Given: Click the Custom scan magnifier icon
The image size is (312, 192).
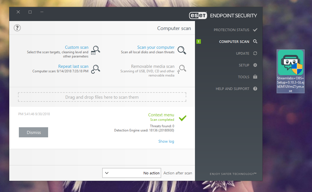Looking at the screenshot, I should 96,50.
